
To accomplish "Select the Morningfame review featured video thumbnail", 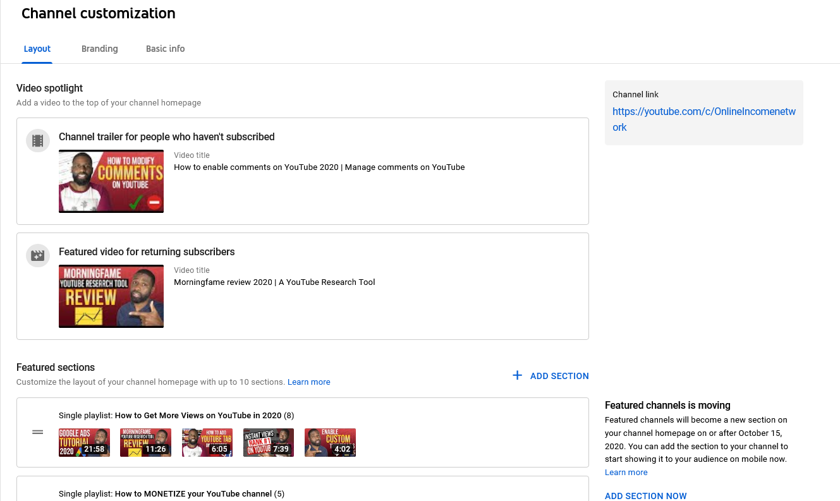I will 111,296.
